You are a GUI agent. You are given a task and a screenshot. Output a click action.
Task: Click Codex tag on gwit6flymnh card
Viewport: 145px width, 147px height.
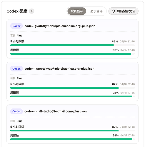[x=16, y=26]
